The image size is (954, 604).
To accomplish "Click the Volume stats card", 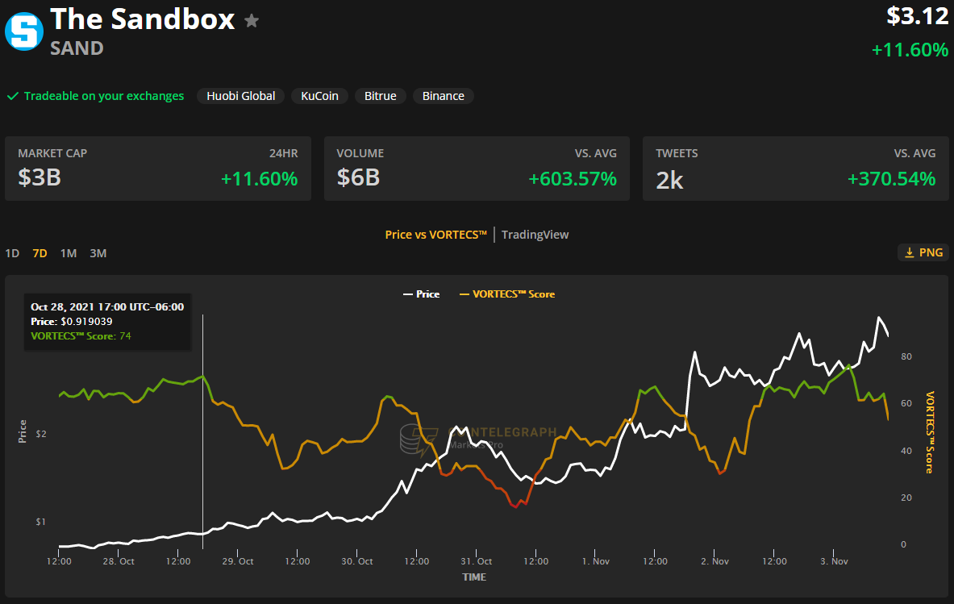I will click(x=477, y=169).
